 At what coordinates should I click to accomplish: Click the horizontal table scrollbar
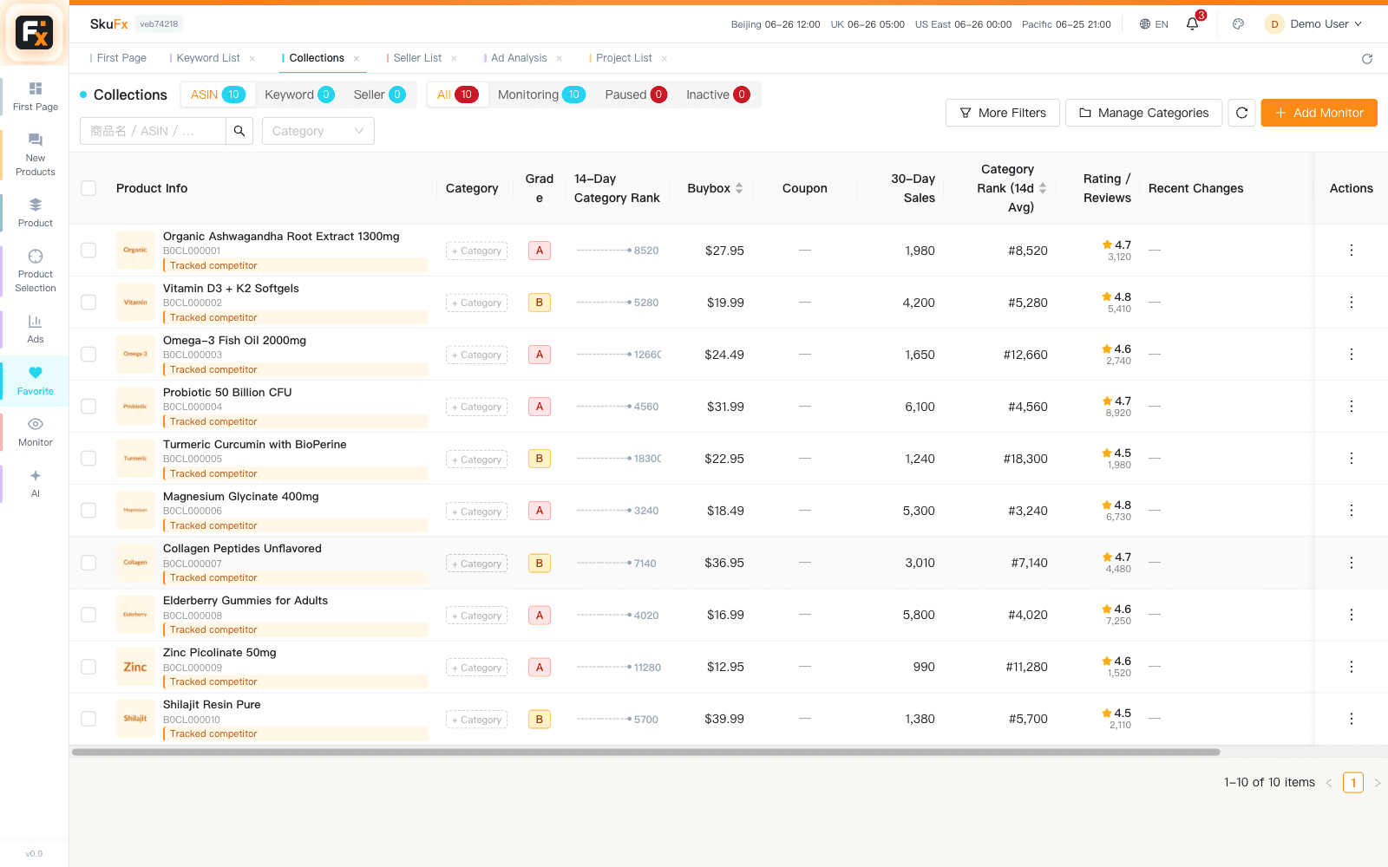point(646,752)
